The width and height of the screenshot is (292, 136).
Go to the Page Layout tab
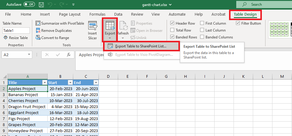[70, 14]
